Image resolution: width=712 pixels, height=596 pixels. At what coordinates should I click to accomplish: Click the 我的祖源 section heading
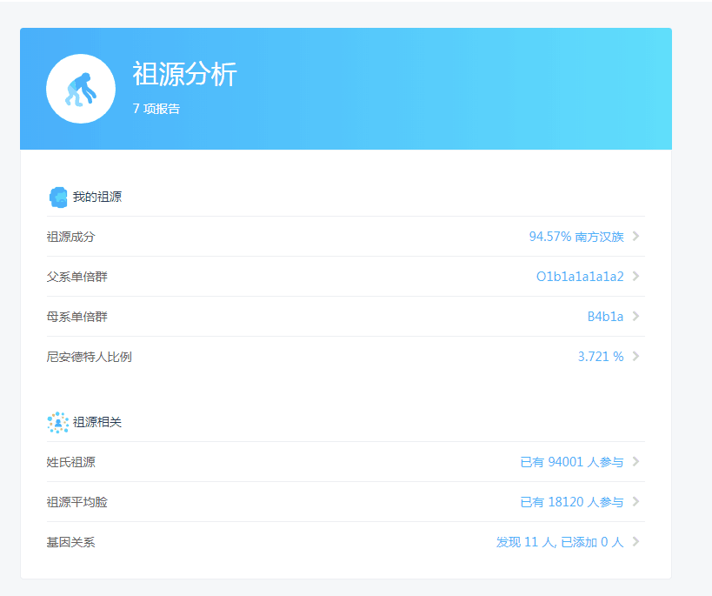pyautogui.click(x=97, y=197)
